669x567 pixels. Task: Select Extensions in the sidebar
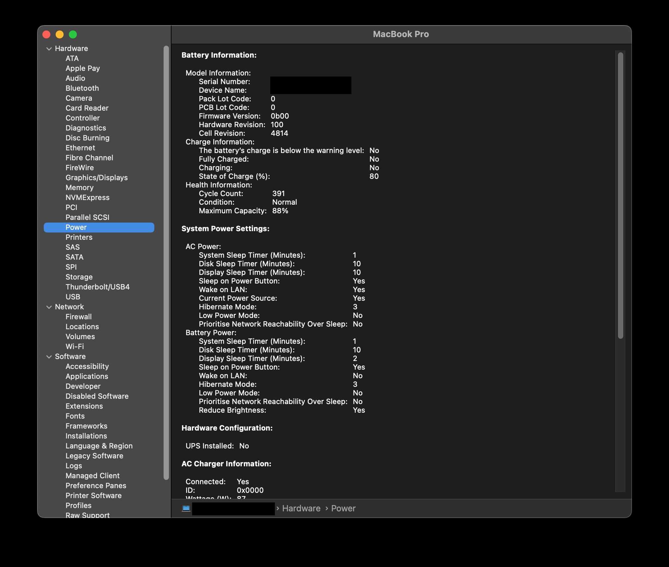84,406
